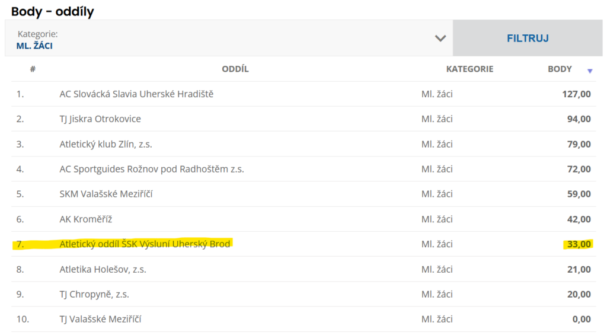This screenshot has height=335, width=607.
Task: Click the highlighted 33,00 points value
Action: point(579,244)
